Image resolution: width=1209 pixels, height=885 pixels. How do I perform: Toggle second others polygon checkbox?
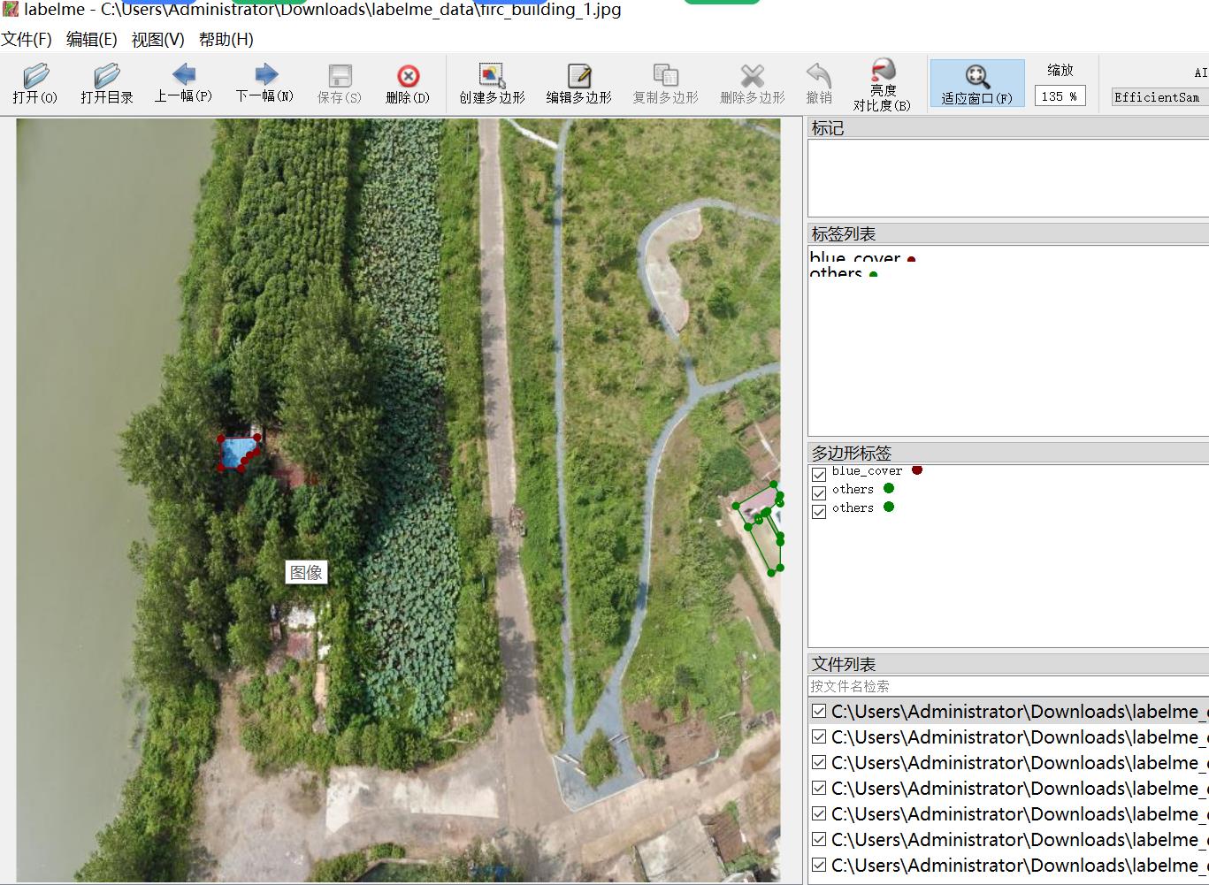click(819, 512)
